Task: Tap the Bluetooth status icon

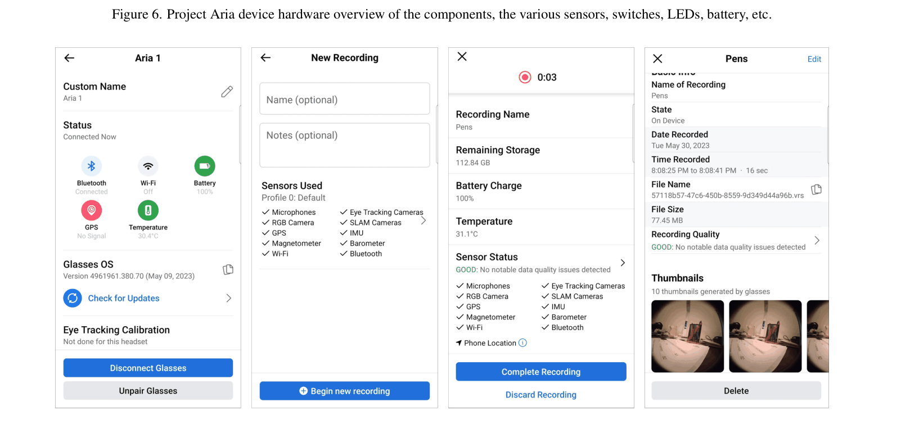Action: 91,166
